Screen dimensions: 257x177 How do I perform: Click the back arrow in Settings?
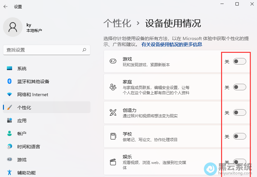point(6,7)
